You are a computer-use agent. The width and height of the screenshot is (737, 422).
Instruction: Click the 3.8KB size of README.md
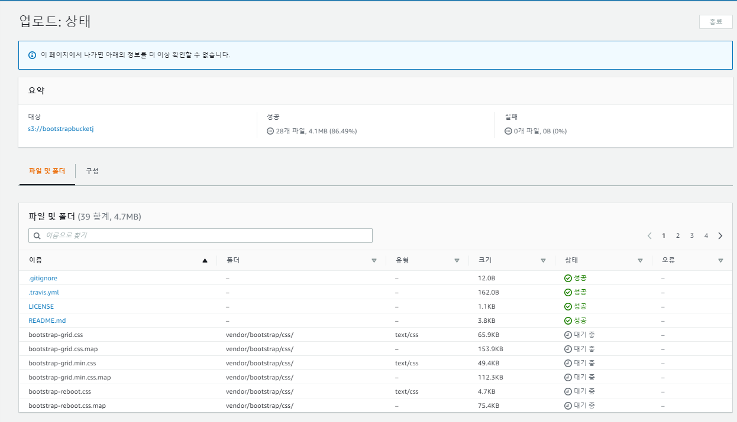coord(487,320)
